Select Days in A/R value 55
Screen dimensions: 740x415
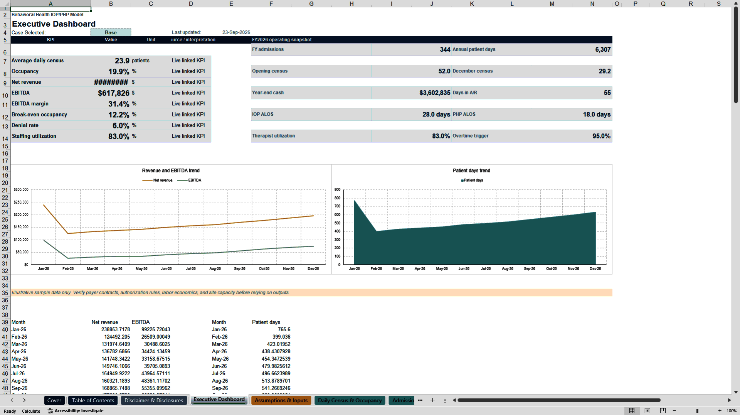pyautogui.click(x=572, y=93)
